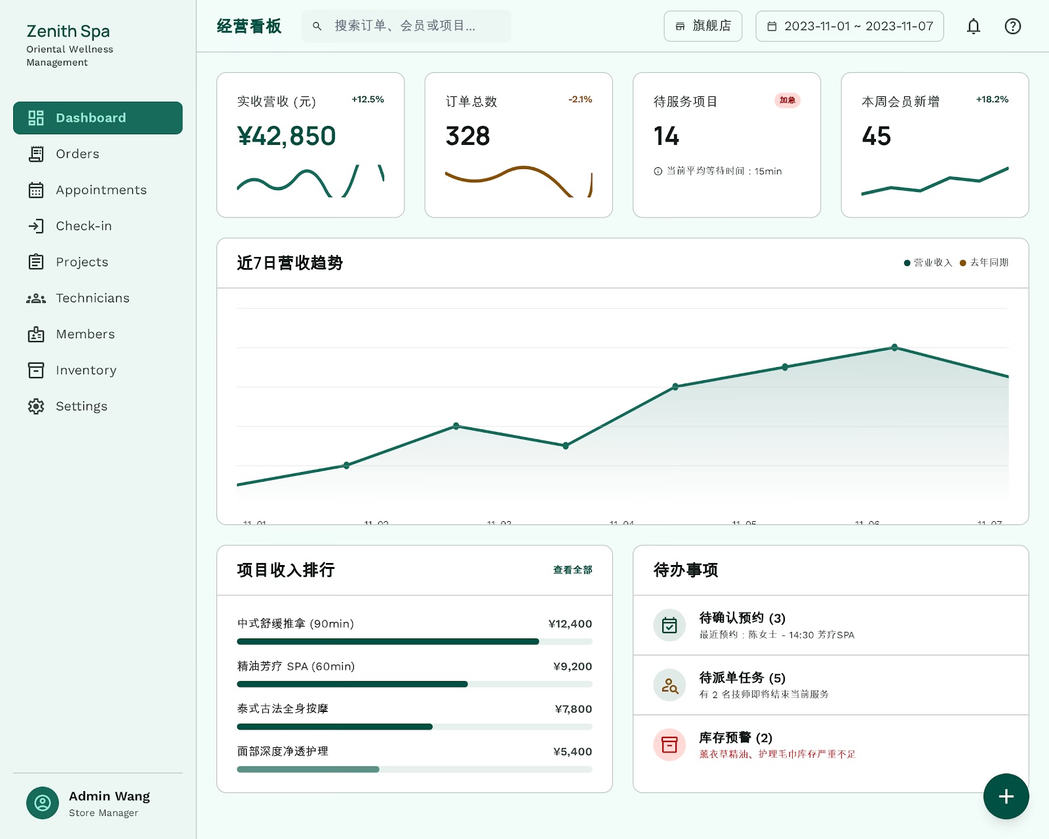This screenshot has width=1049, height=839.
Task: Click the floating plus add button
Action: click(1006, 796)
